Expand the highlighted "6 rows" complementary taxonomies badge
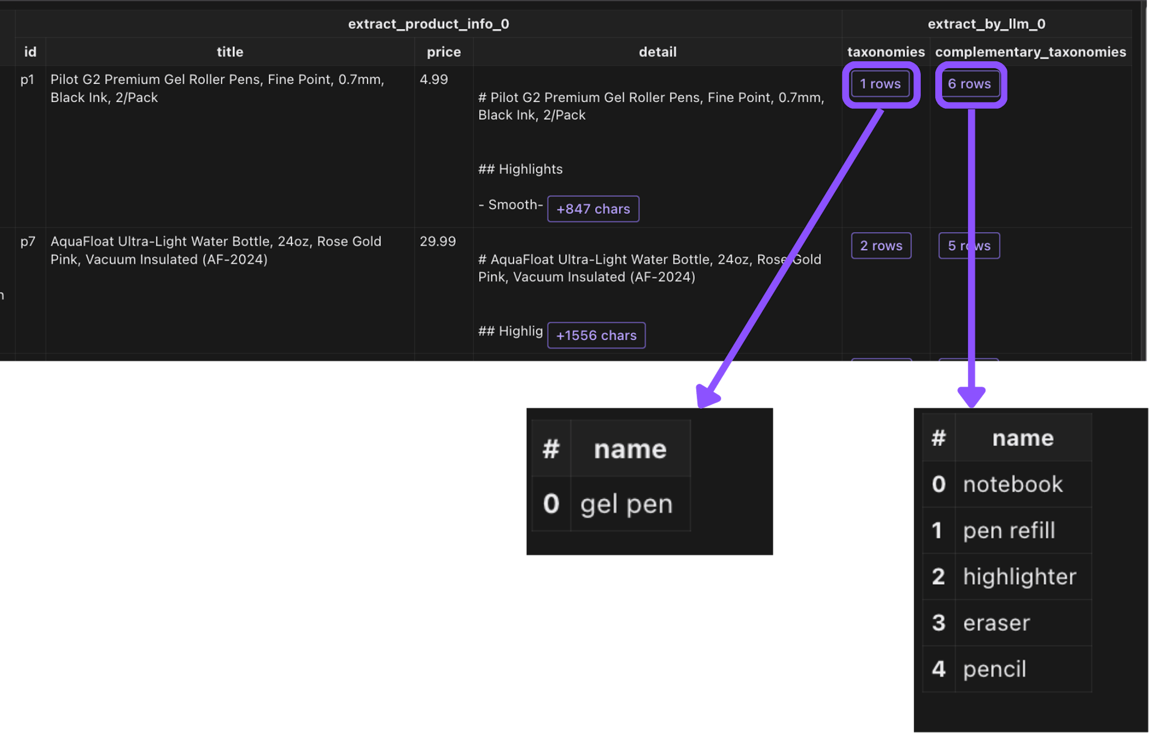Viewport: 1149px width, 733px height. tap(969, 84)
